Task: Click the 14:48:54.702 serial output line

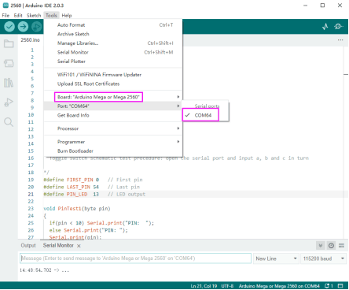Action: point(44,270)
